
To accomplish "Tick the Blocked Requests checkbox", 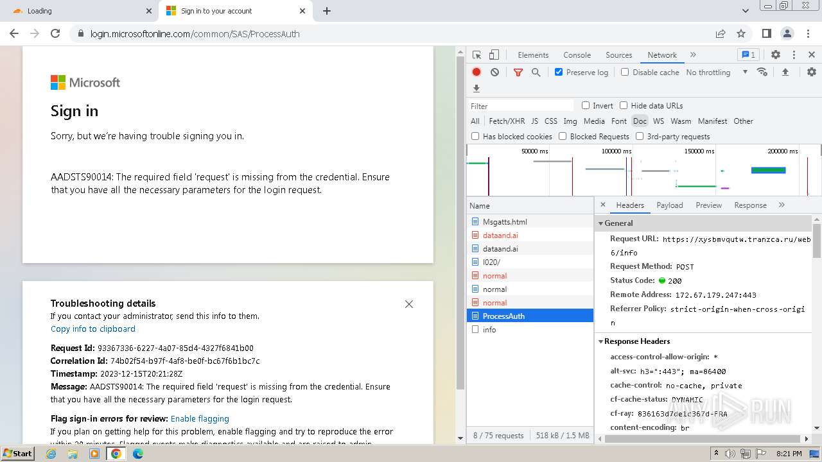I will [563, 136].
